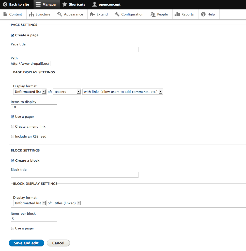
Task: Click into the Page title field
Action: 75,49
